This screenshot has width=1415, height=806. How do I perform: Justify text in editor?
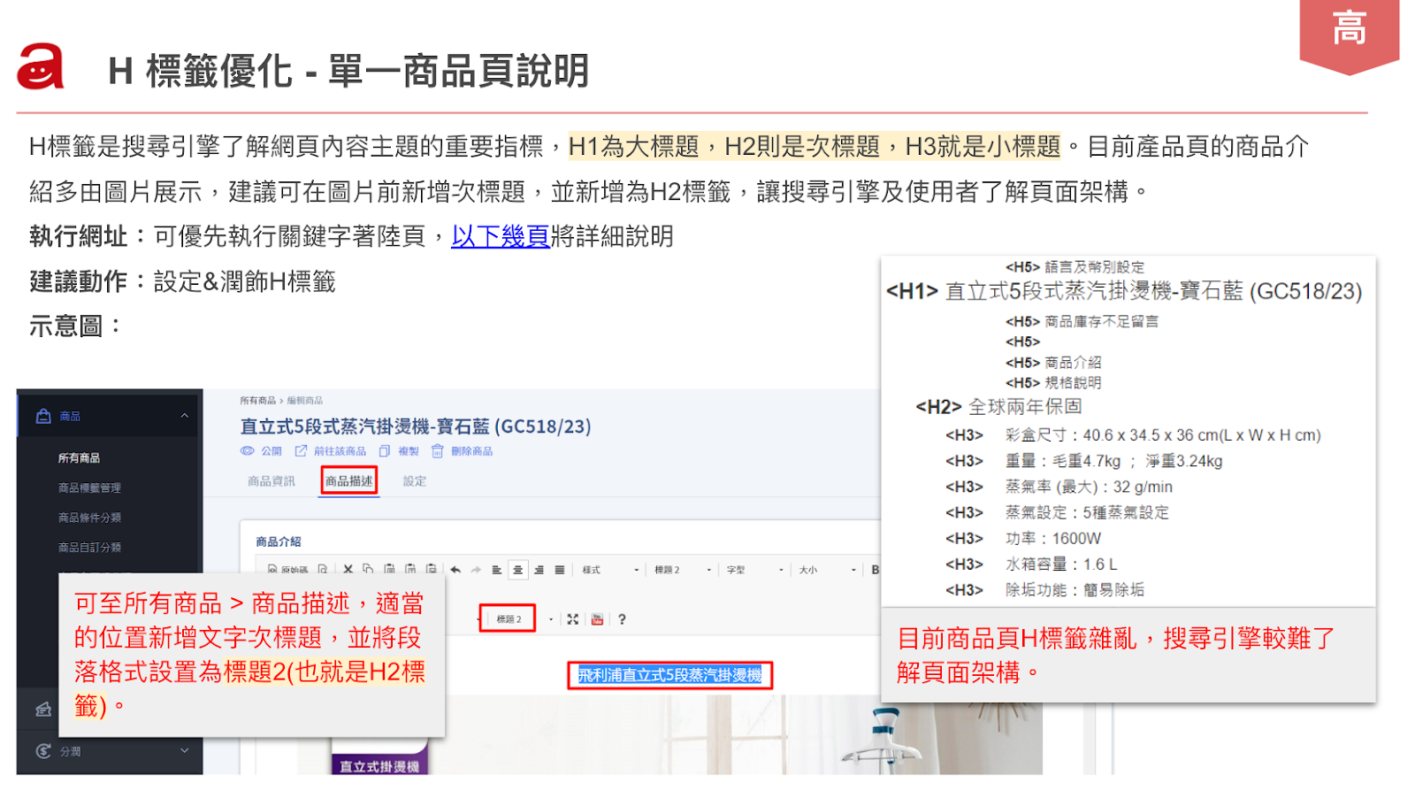click(560, 570)
